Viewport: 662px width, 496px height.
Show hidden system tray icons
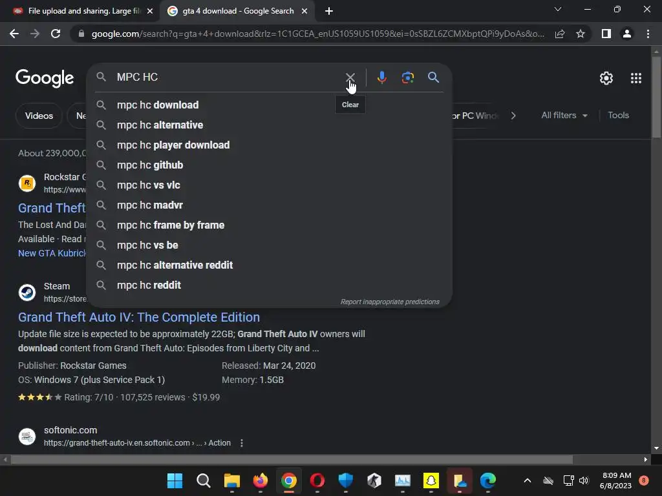[528, 480]
